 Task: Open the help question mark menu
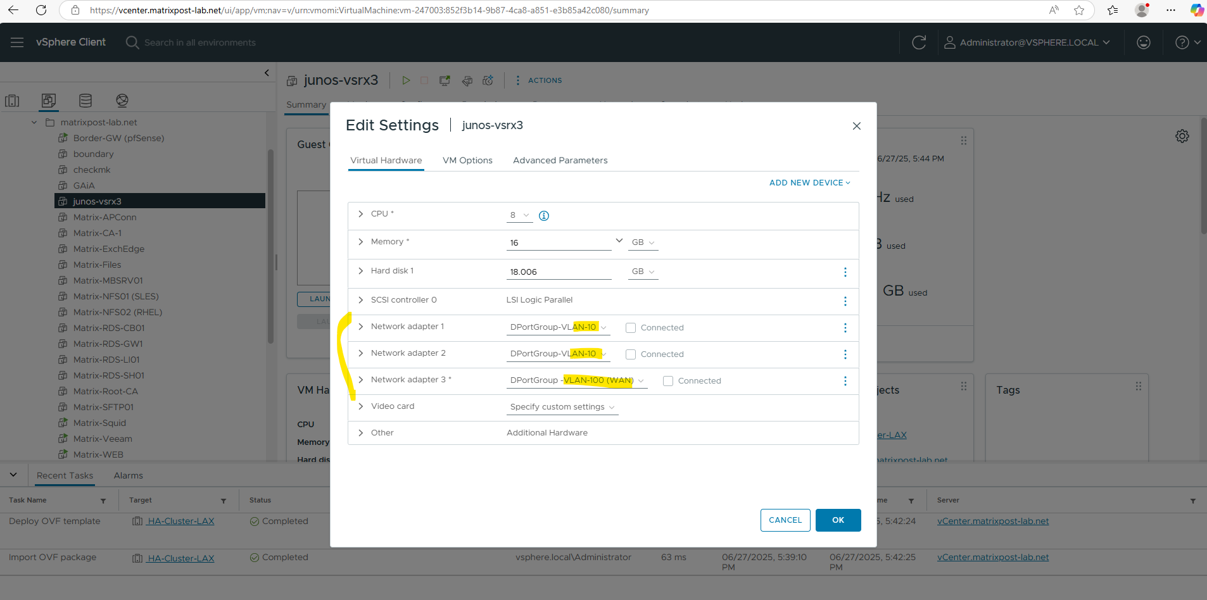tap(1187, 42)
